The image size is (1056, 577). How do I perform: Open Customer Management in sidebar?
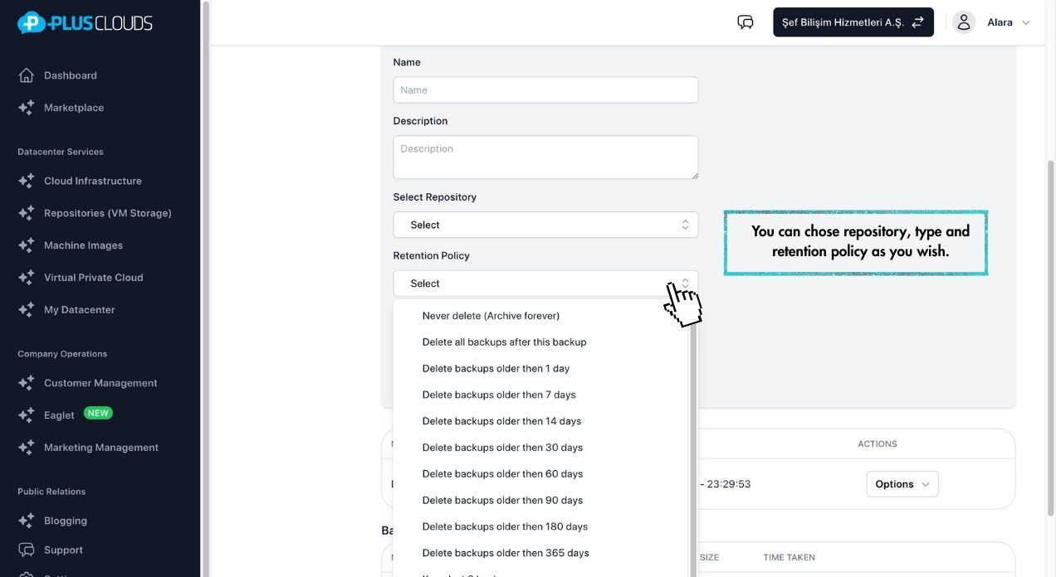[100, 382]
